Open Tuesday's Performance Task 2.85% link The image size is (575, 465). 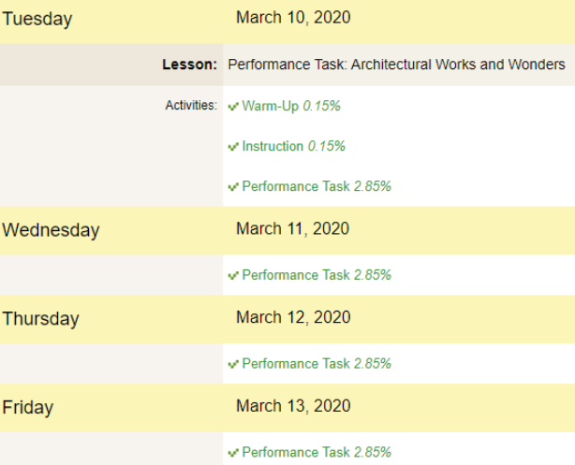[317, 186]
